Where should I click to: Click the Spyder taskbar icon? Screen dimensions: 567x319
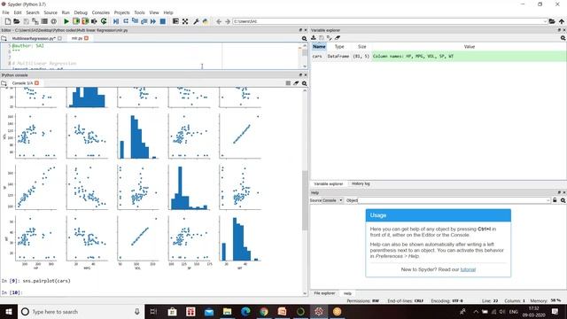point(319,311)
